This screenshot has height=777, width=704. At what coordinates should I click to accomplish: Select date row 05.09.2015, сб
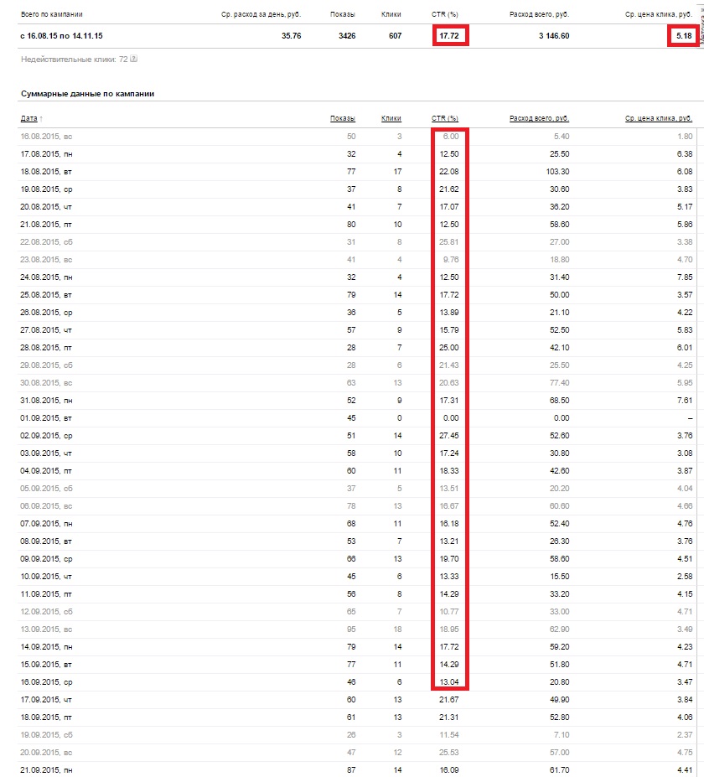(357, 488)
